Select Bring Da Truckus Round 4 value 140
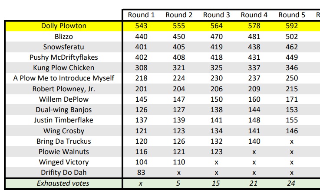 (x=254, y=141)
